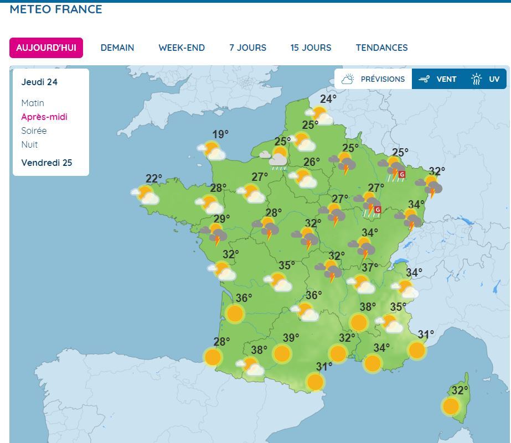
Task: Click the partly cloudy icon under 26° near Paris
Action: pos(303,178)
